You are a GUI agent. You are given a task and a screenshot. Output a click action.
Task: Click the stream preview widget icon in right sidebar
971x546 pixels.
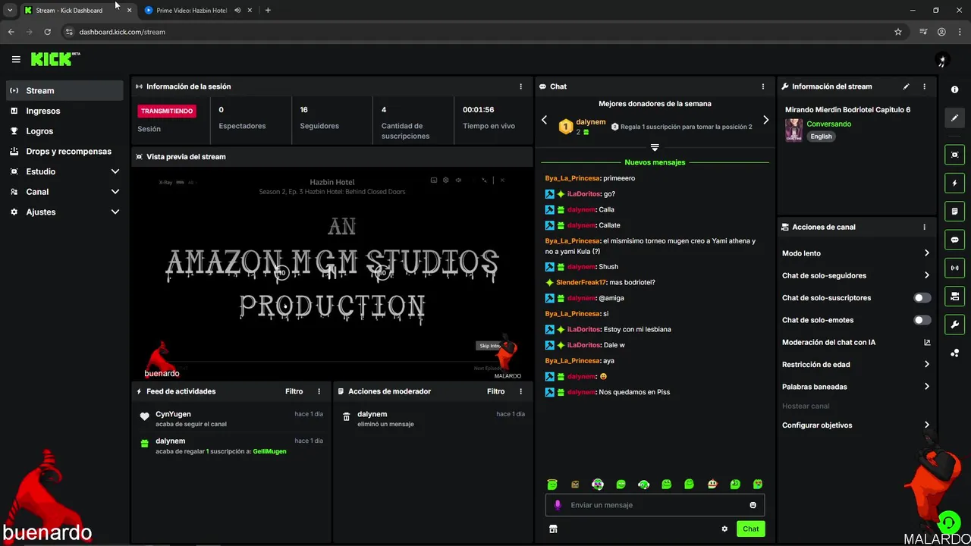point(954,155)
